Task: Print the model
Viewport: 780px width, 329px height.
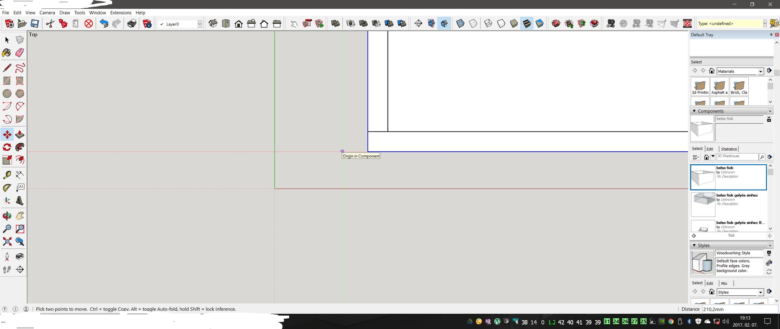Action: tap(132, 23)
